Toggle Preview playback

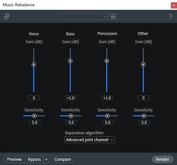tap(14, 159)
